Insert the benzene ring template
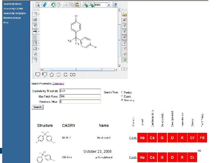217x163 pixels. [x=66, y=75]
